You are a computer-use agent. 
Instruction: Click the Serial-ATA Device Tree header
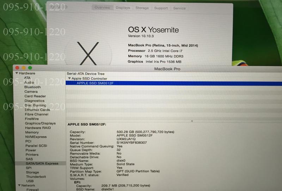click(86, 74)
